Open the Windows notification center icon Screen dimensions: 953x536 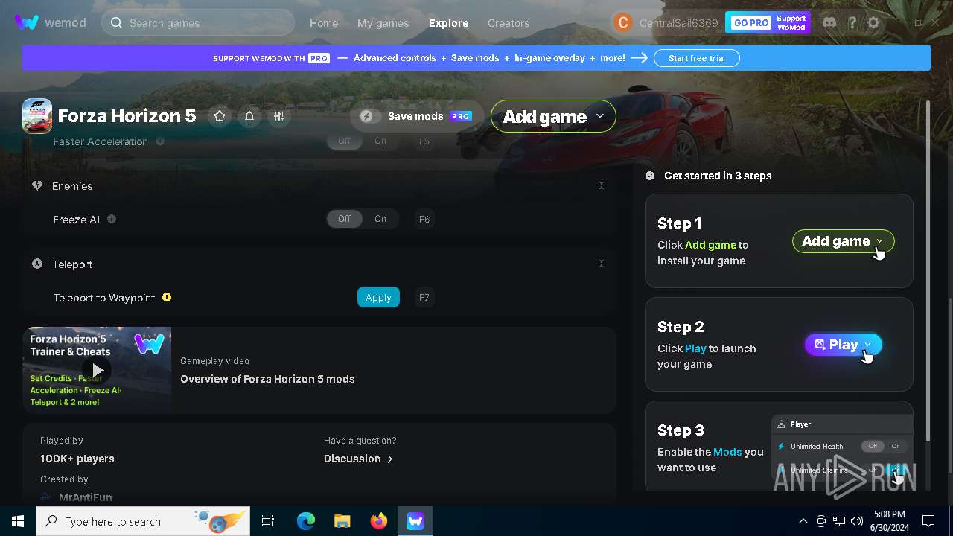pyautogui.click(x=928, y=521)
